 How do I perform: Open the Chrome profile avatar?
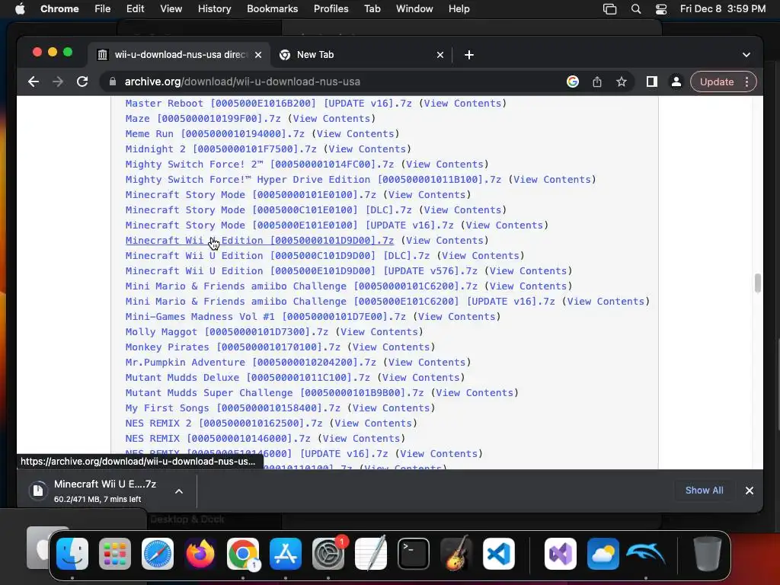(676, 82)
